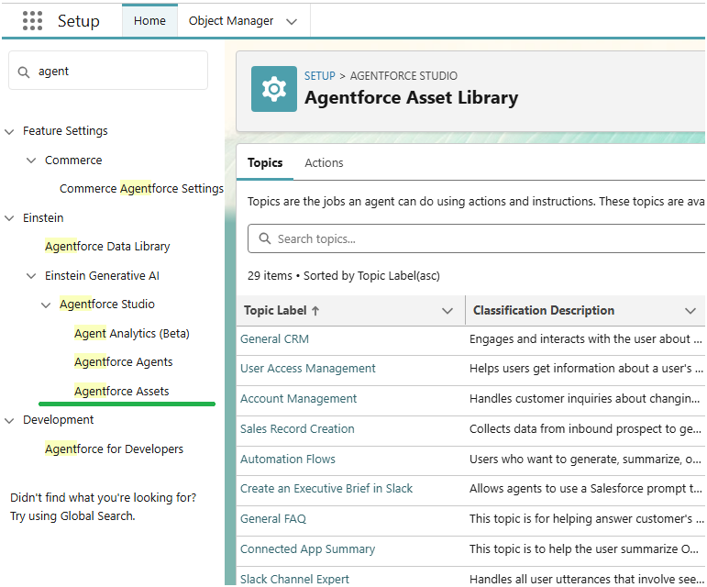Click the Agentforce Asset Library heading
The image size is (707, 587).
click(x=411, y=98)
